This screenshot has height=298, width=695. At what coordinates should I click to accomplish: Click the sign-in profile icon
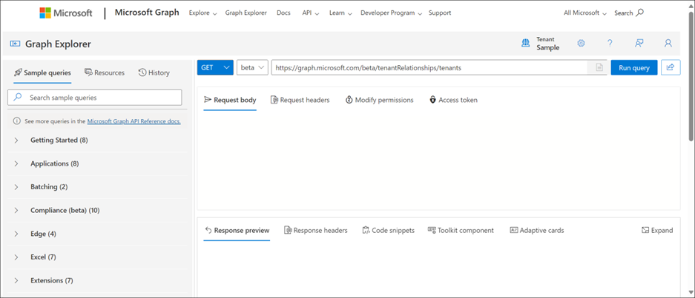(x=668, y=44)
